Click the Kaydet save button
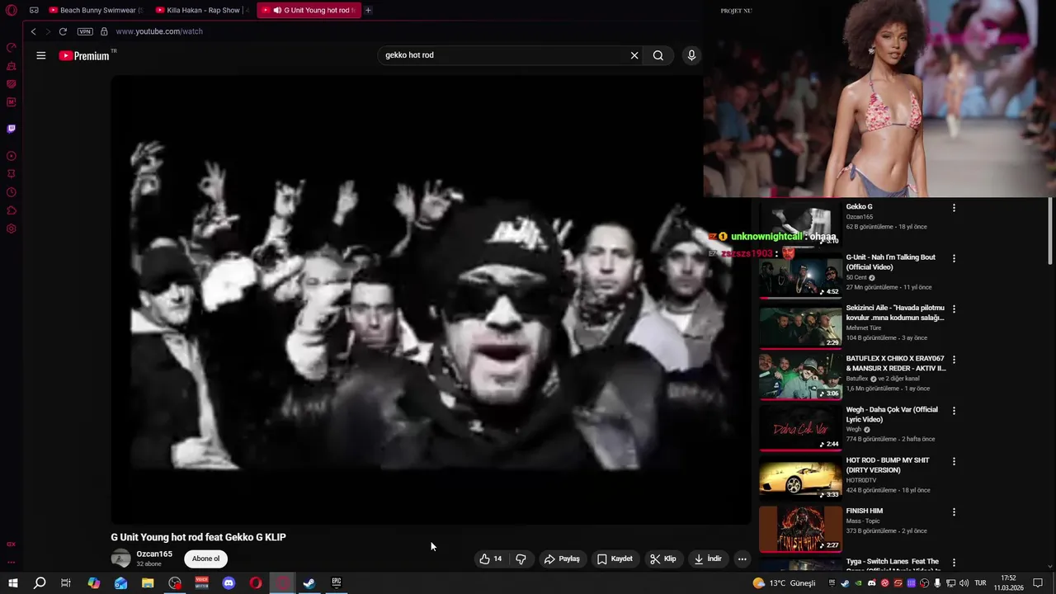Screen dimensions: 1056x594 click(x=615, y=559)
